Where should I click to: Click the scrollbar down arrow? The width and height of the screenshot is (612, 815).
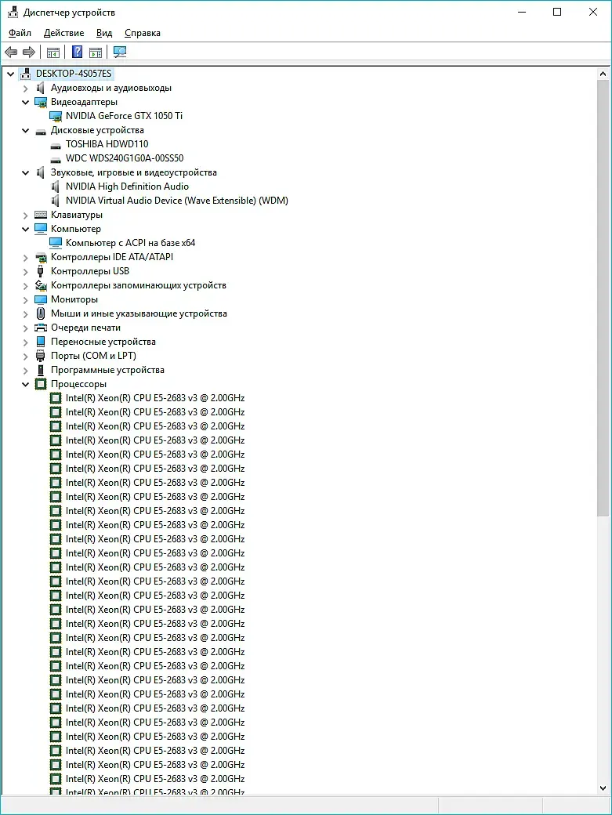[x=603, y=788]
